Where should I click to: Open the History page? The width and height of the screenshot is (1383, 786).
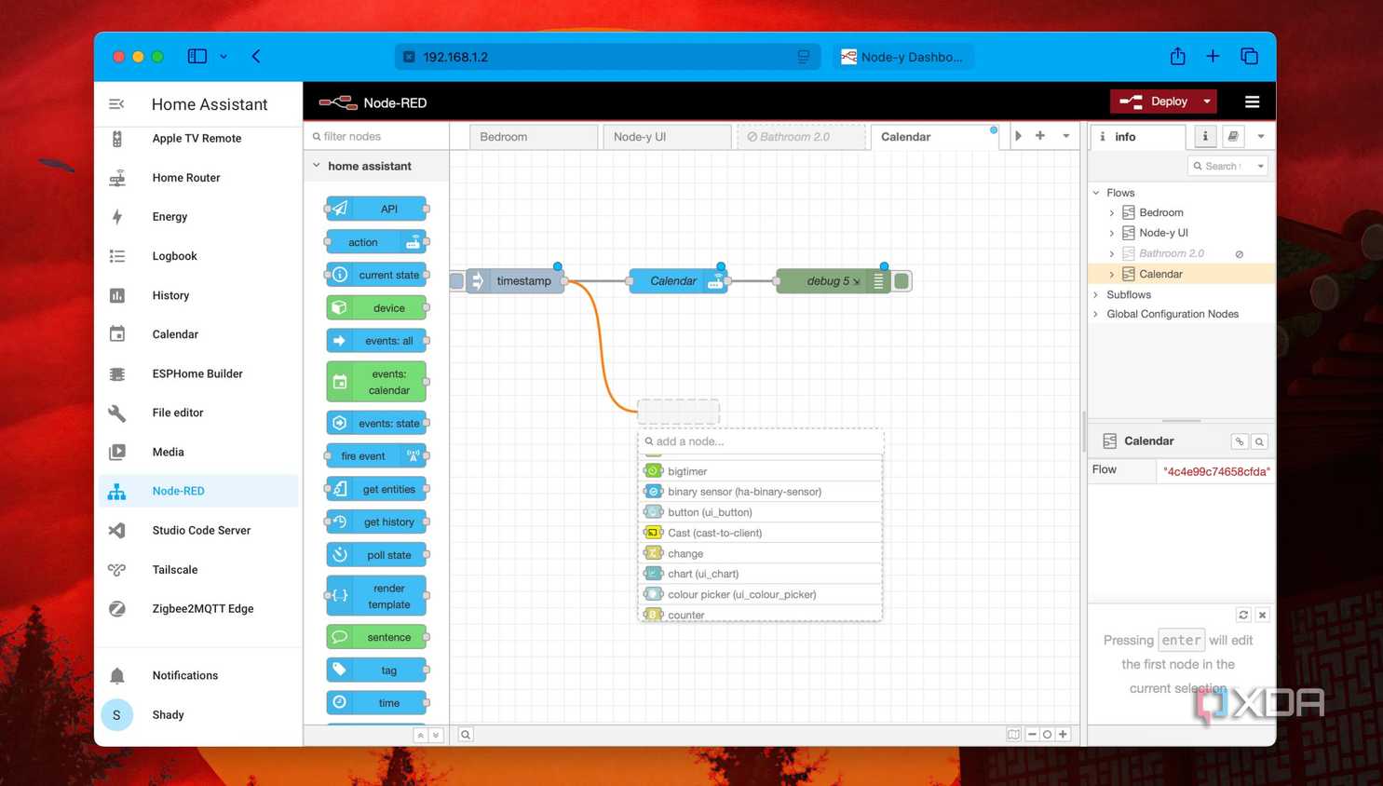(197, 295)
